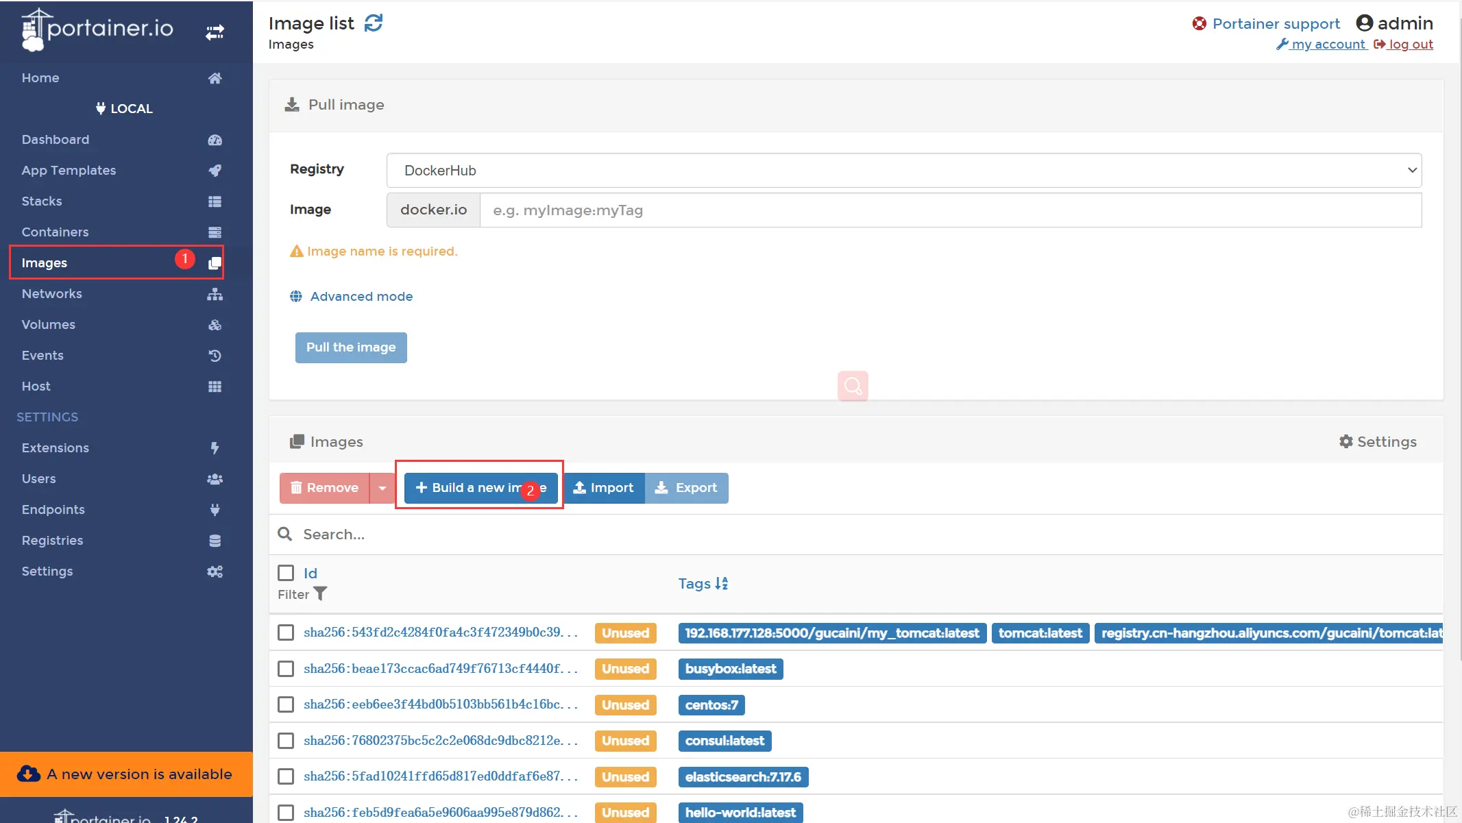Select all images with header checkbox
This screenshot has width=1462, height=823.
pos(286,573)
